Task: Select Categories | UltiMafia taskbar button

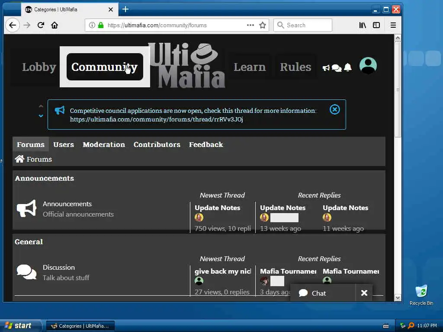Action: pos(80,326)
